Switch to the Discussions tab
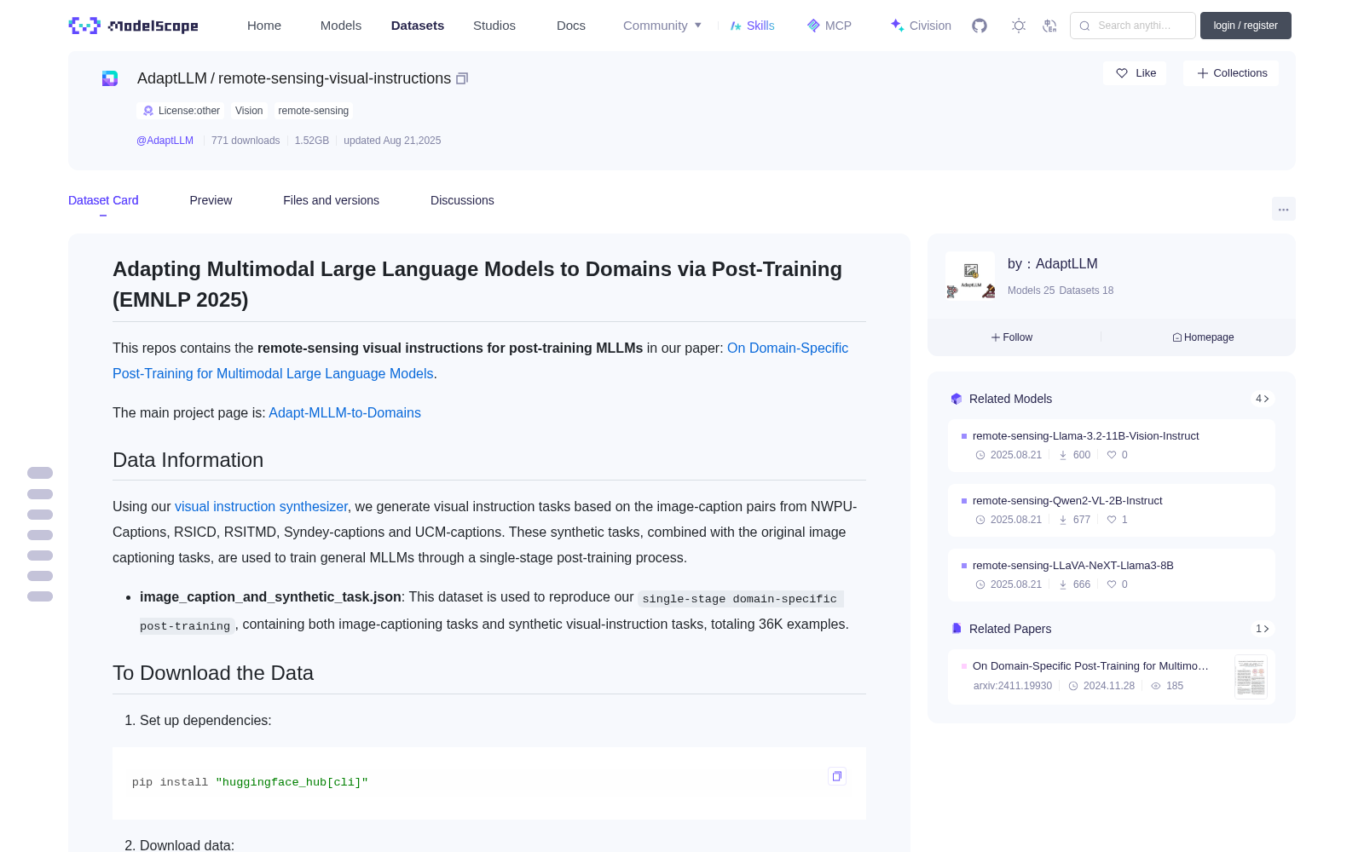 [462, 200]
